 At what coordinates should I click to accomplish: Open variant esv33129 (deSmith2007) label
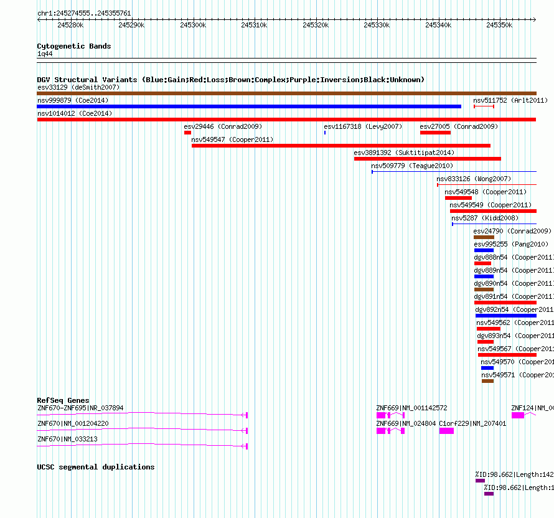point(78,87)
